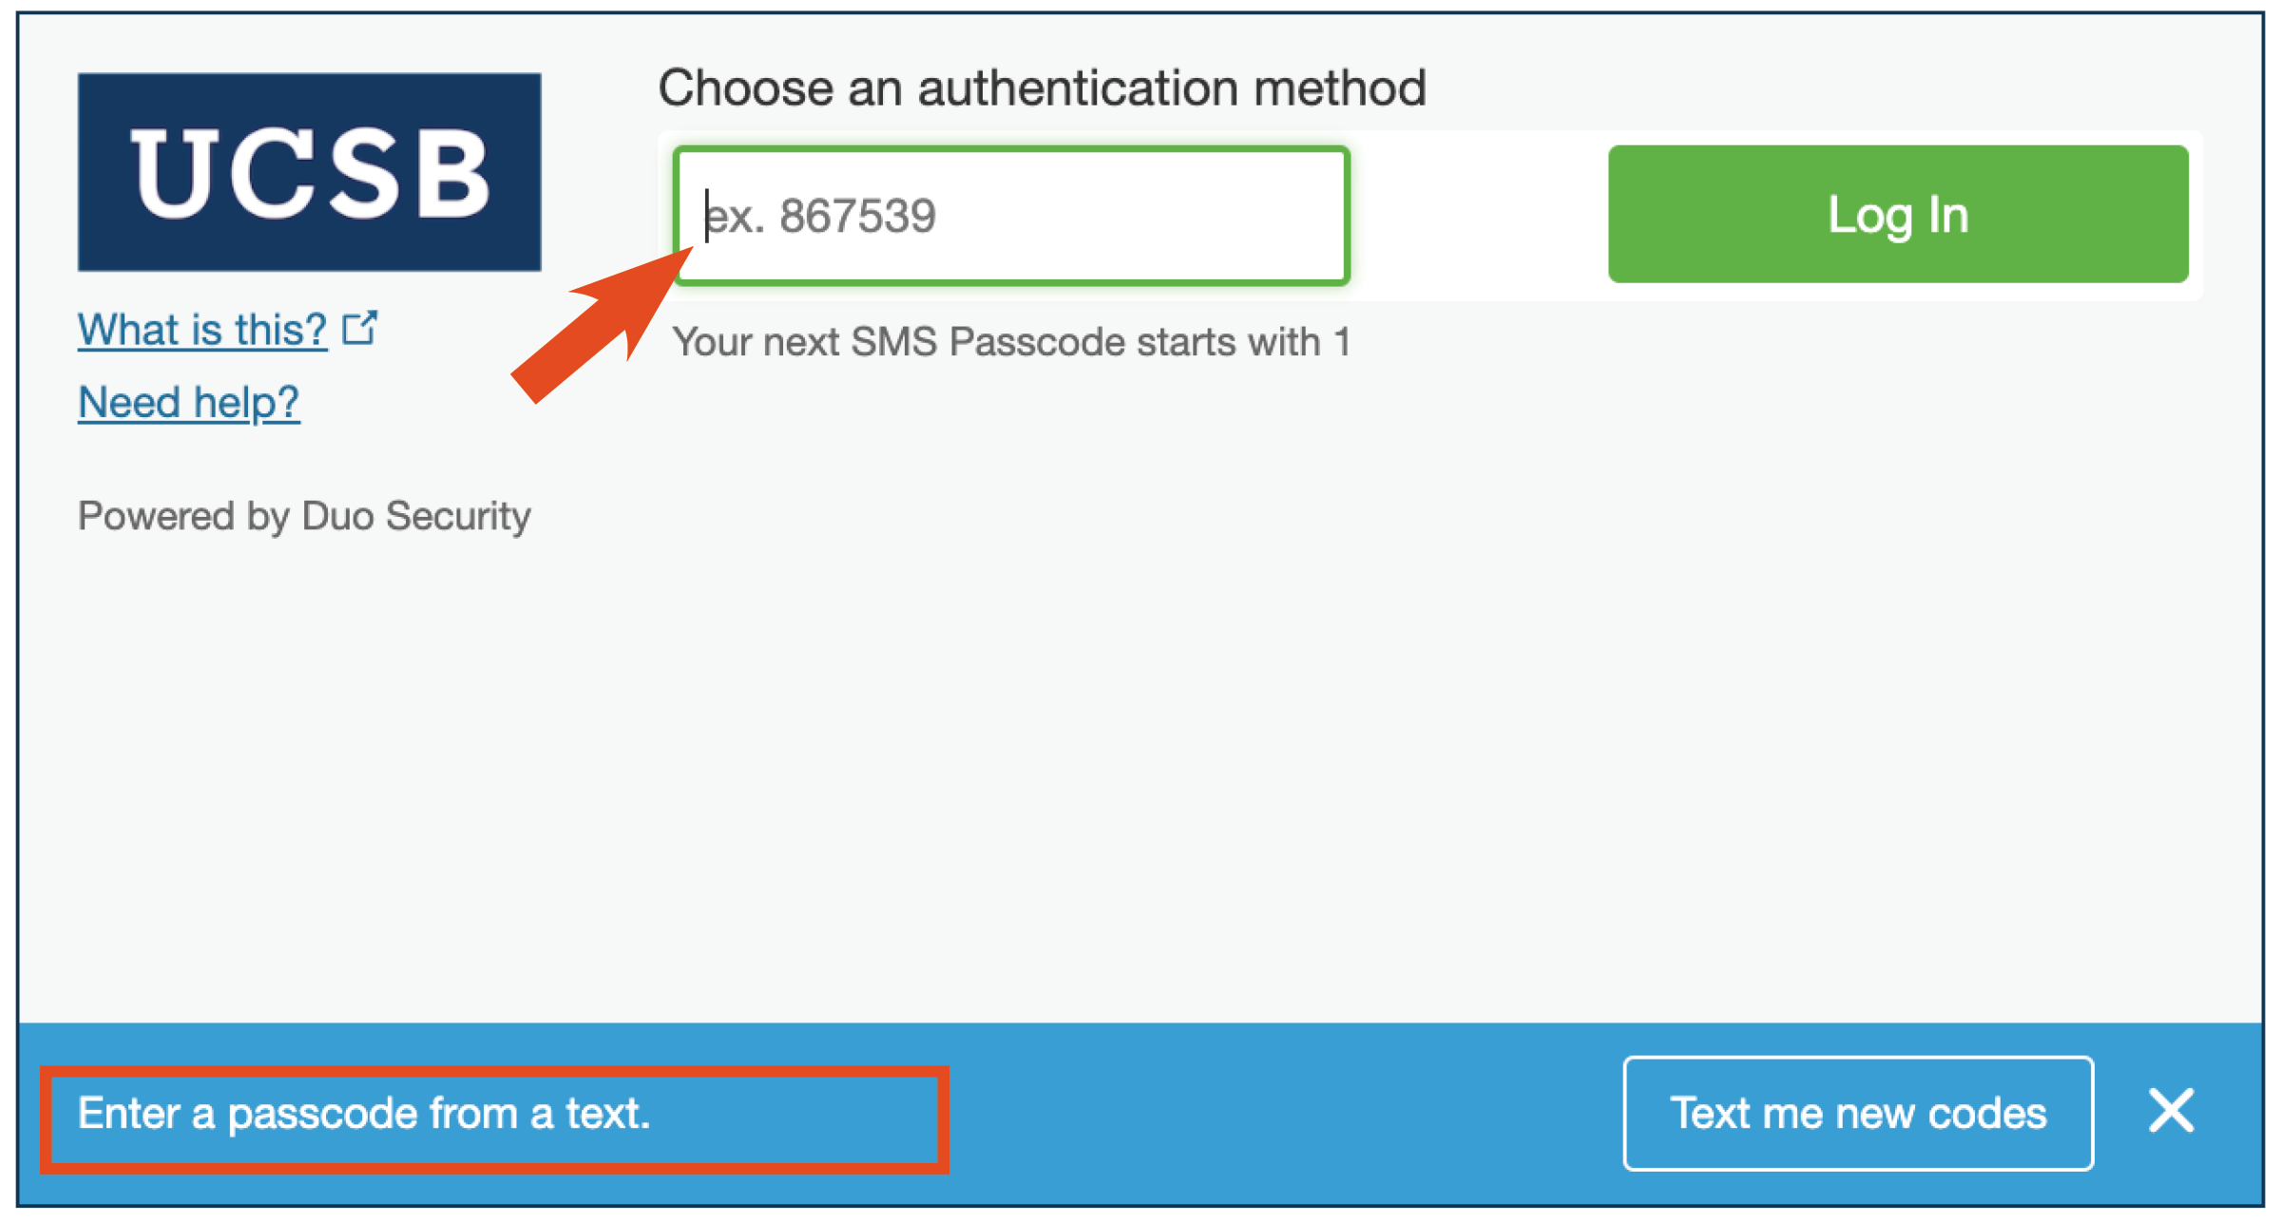Dismiss the blue banner with the X icon
2281x1222 pixels.
[2171, 1111]
